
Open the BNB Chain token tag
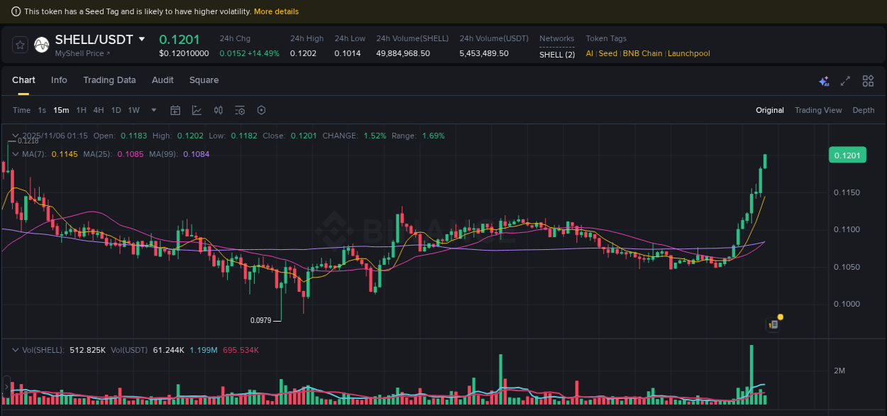click(x=642, y=53)
